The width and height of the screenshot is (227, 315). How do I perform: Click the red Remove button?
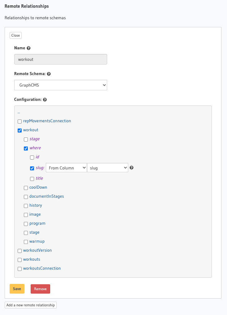[40, 289]
